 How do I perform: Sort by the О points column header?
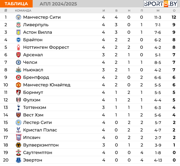pos(174,11)
